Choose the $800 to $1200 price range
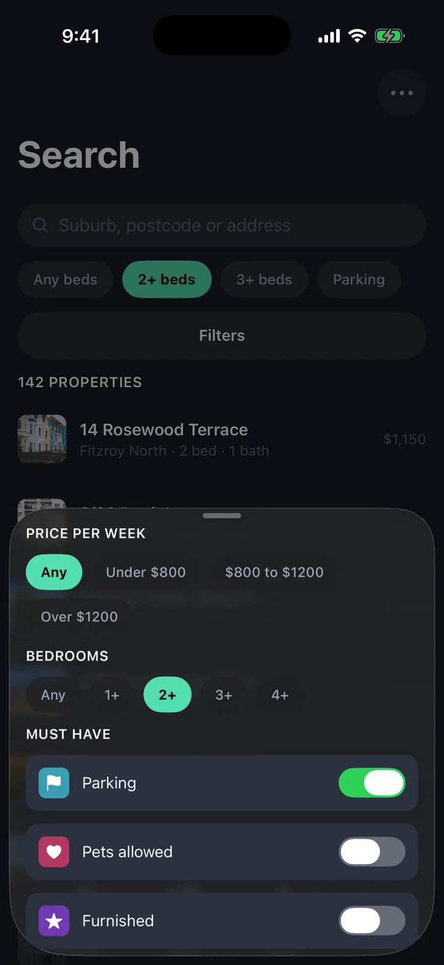 (x=274, y=572)
